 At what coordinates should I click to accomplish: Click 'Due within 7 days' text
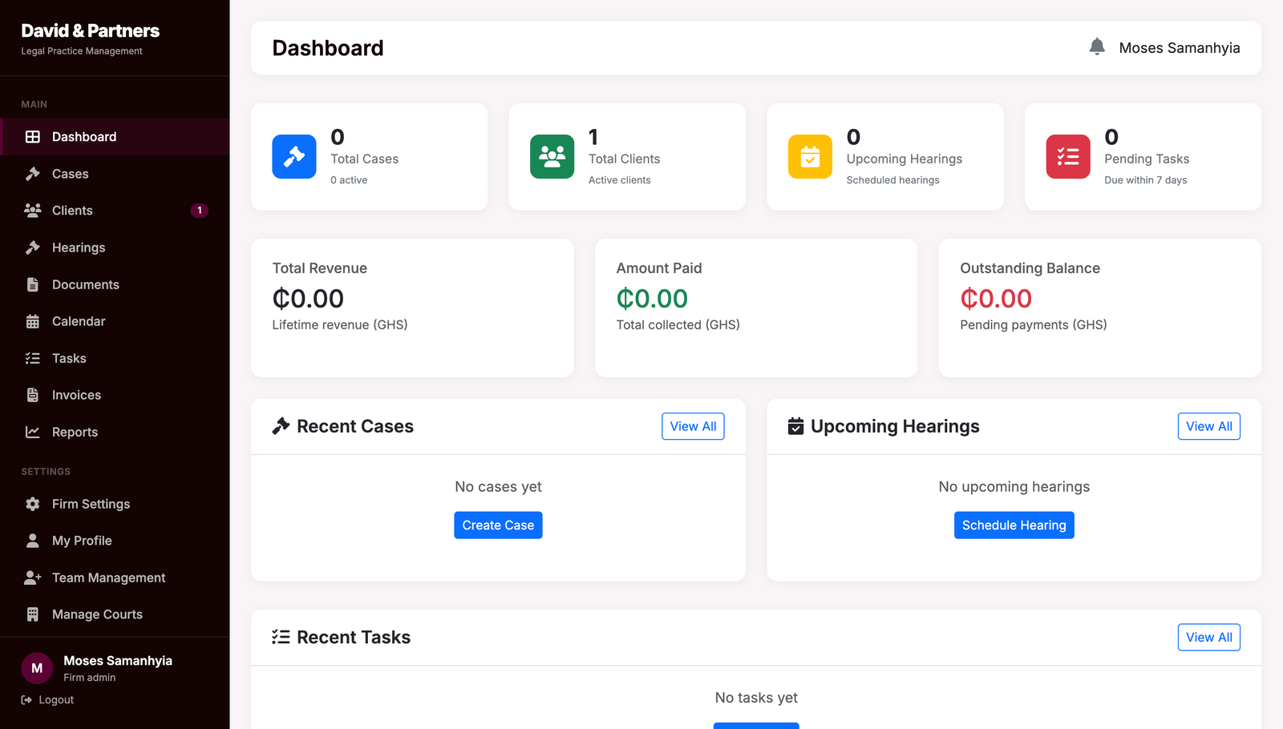coord(1146,180)
